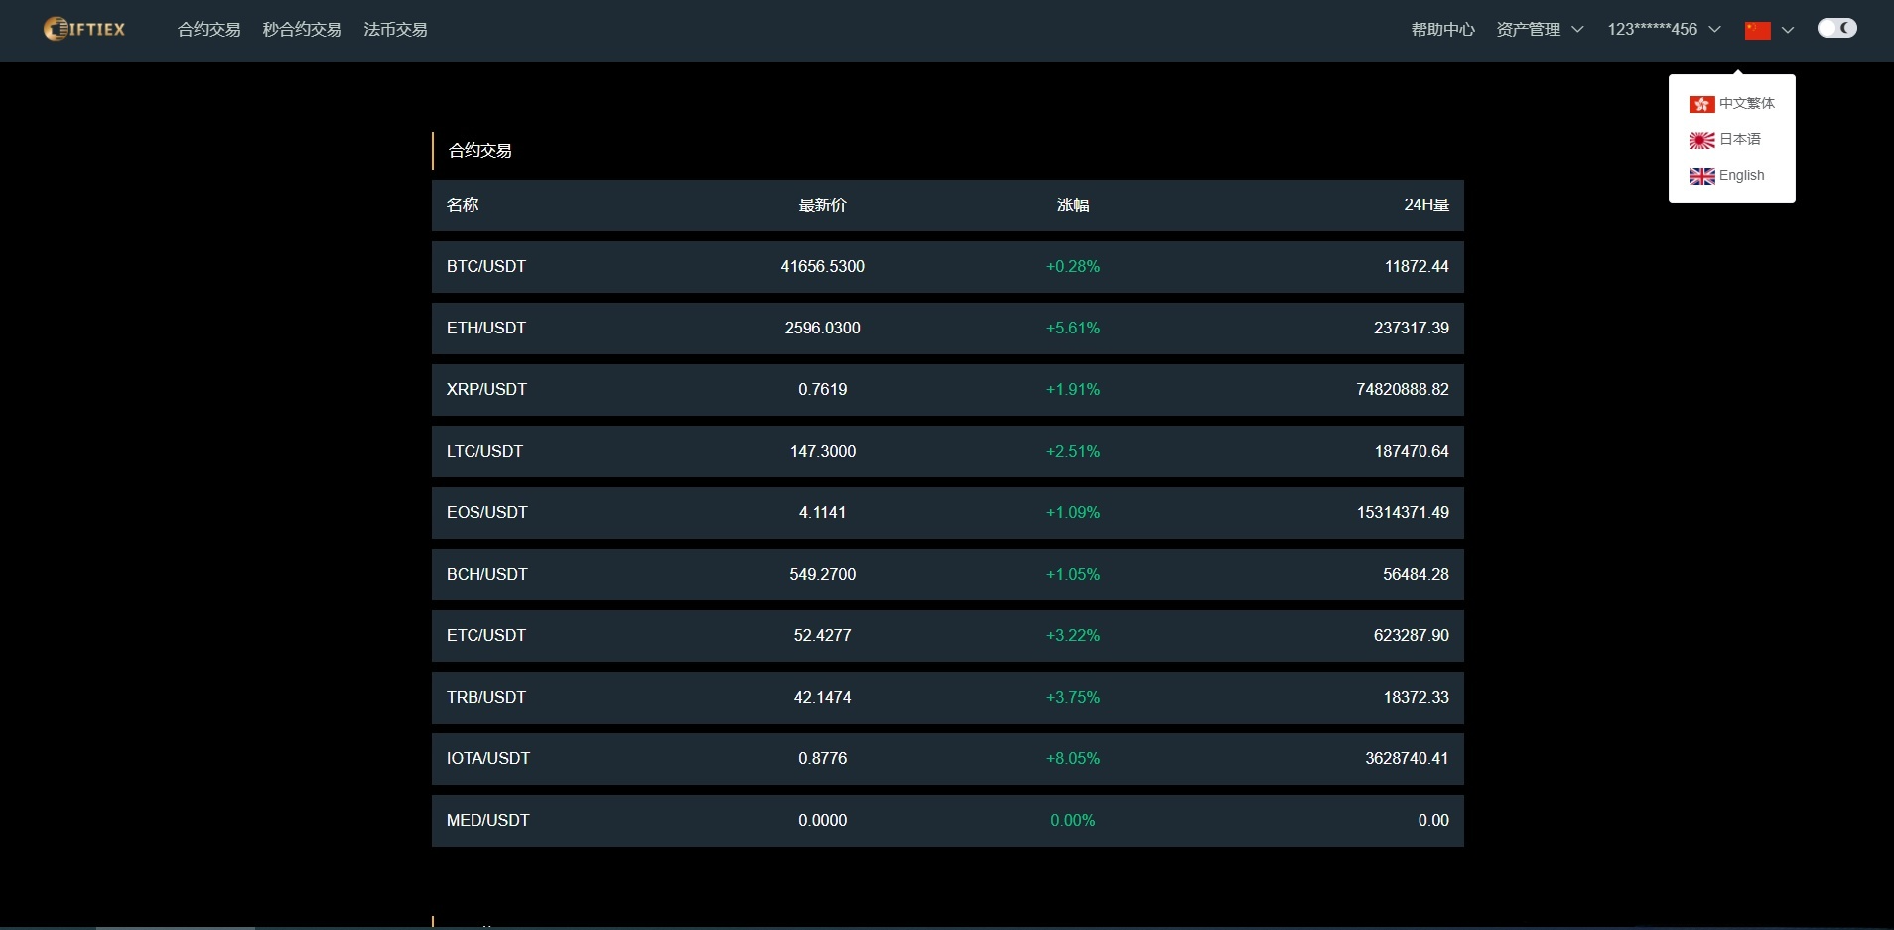Click the China flag language icon
The image size is (1894, 930).
[x=1757, y=31]
